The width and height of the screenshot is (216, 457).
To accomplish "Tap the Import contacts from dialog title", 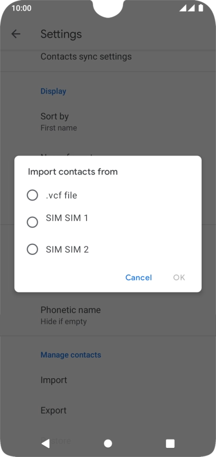I will point(73,172).
